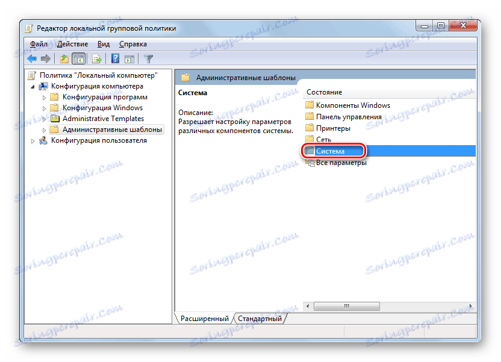Screen dimensions: 501x362
Task: Select Конфигурация пользователя in the tree
Action: pos(99,140)
